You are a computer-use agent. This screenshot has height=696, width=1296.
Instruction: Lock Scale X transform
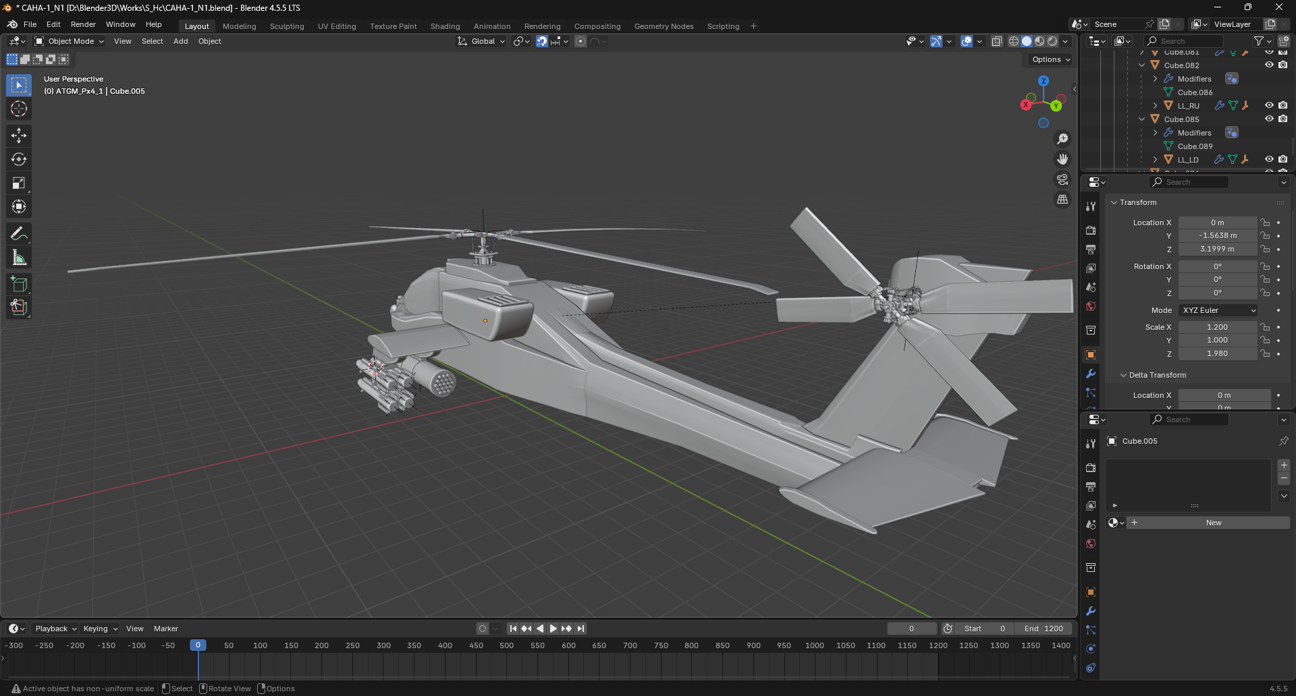click(x=1265, y=327)
